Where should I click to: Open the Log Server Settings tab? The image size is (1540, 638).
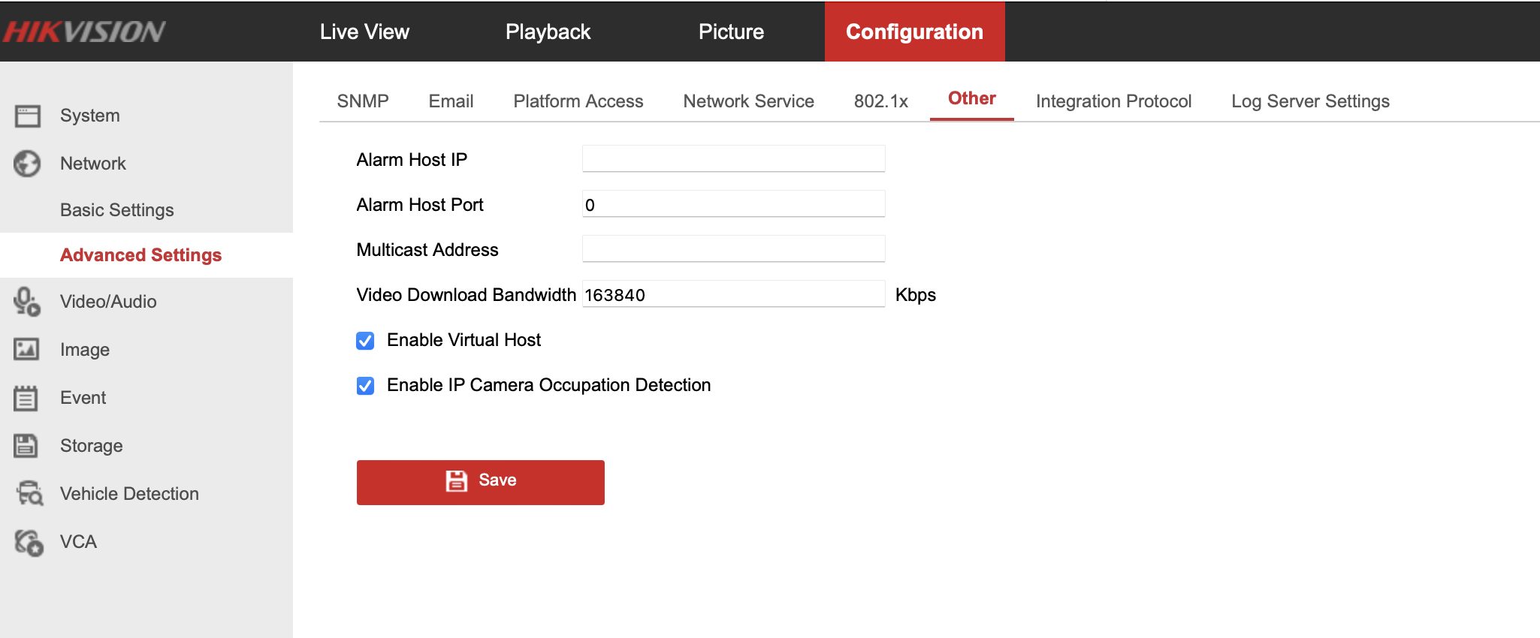pyautogui.click(x=1310, y=101)
